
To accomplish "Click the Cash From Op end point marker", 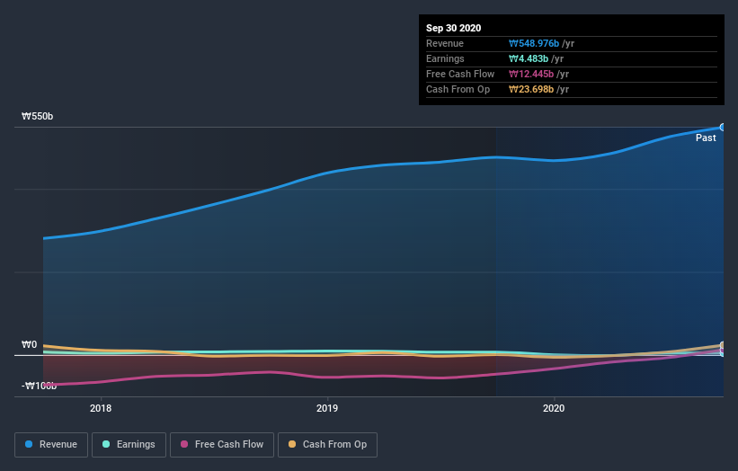I will [723, 345].
